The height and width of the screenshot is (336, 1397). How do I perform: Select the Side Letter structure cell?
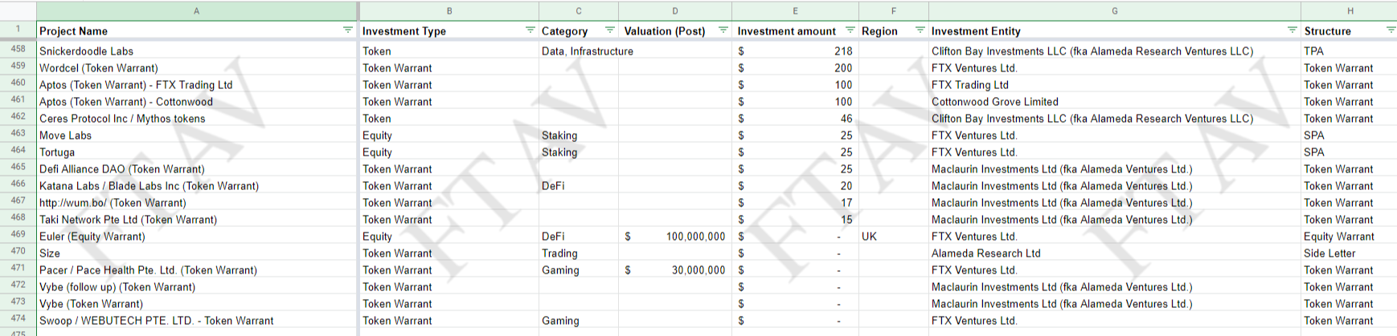1347,253
